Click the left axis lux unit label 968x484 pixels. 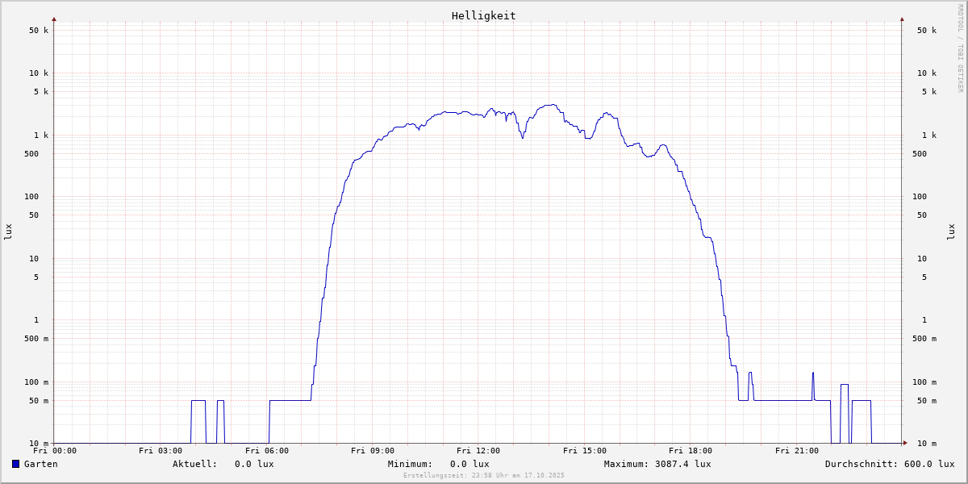click(8, 232)
